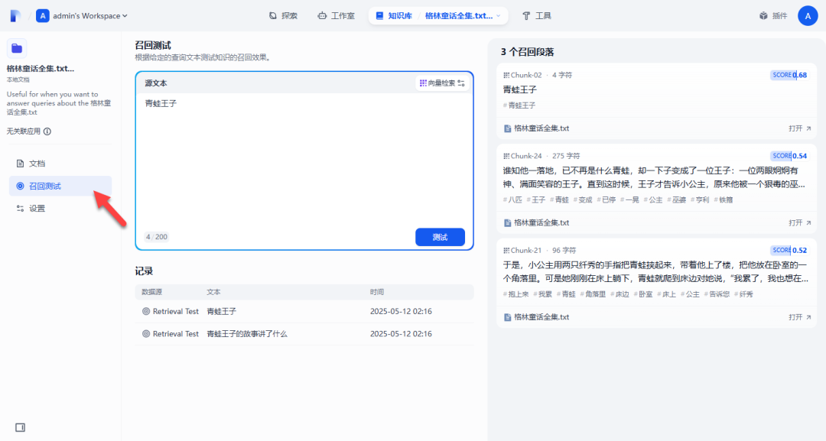
Task: Click the 打开 link under Chunk-02
Action: (800, 128)
